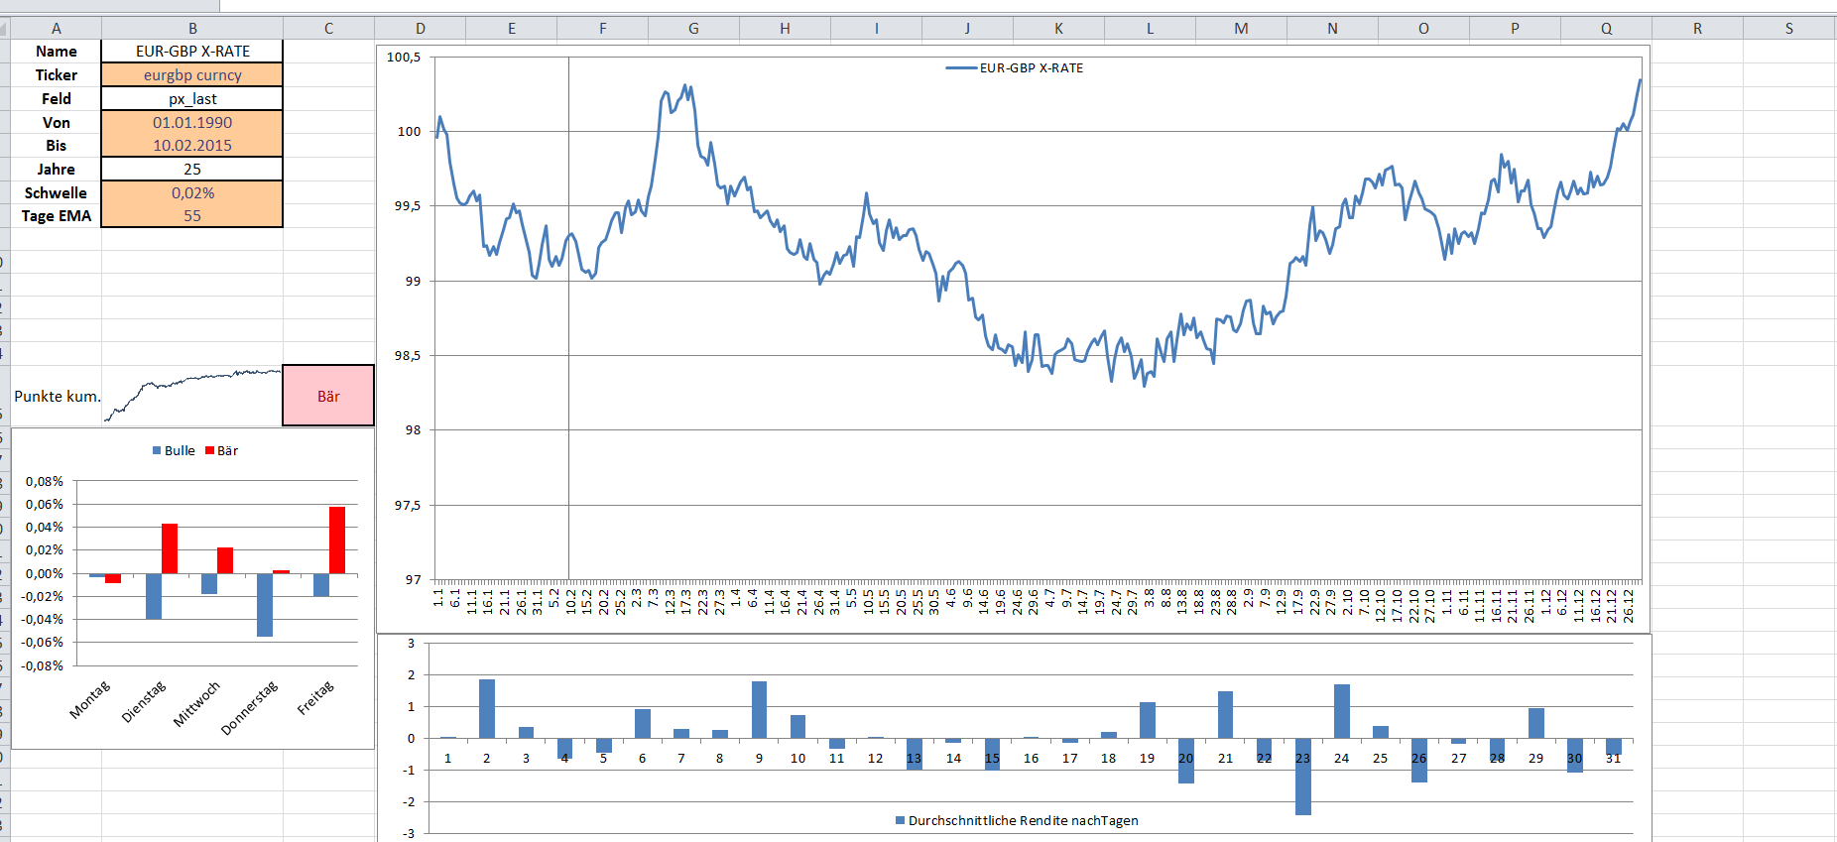Click the pink Bär signal cell
Viewport: 1837px width, 842px height.
(x=328, y=396)
